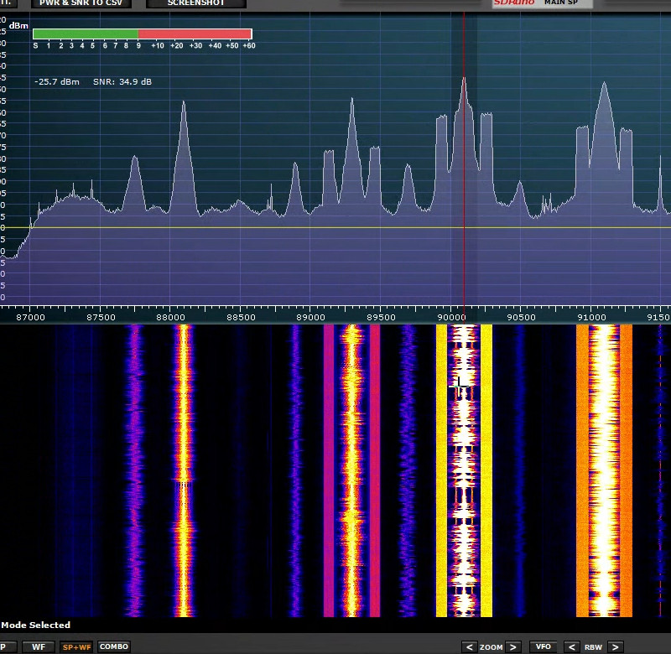This screenshot has height=654, width=671.
Task: Switch to waterfall-only WF display mode
Action: point(39,646)
